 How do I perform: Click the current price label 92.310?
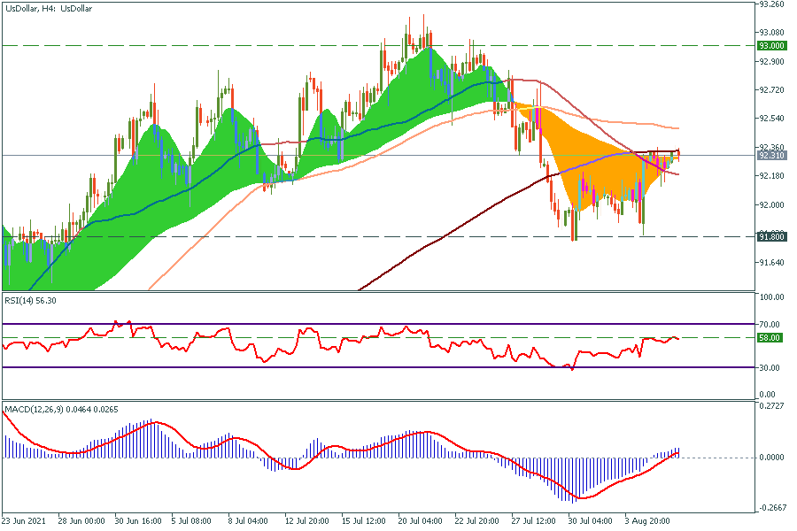(771, 155)
